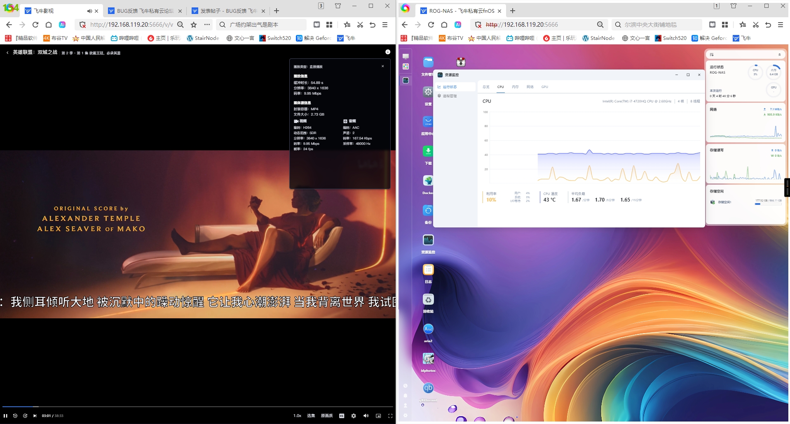The height and width of the screenshot is (424, 790).
Task: Select the resource monitor taskbar icon
Action: point(406,80)
